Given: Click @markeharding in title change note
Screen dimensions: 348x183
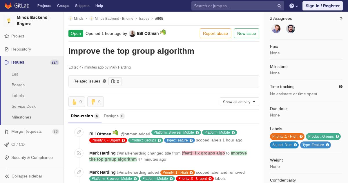Looking at the screenshot, I should click(x=132, y=153).
